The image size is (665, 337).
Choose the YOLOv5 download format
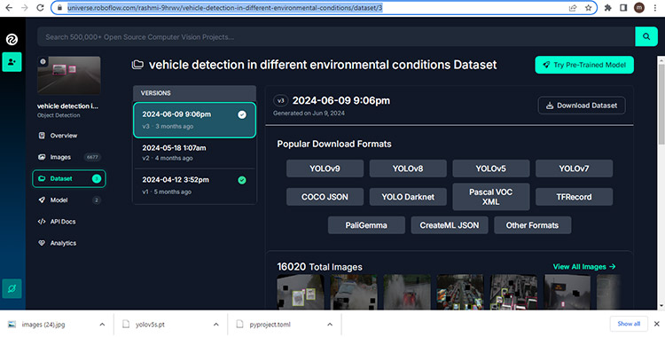491,168
